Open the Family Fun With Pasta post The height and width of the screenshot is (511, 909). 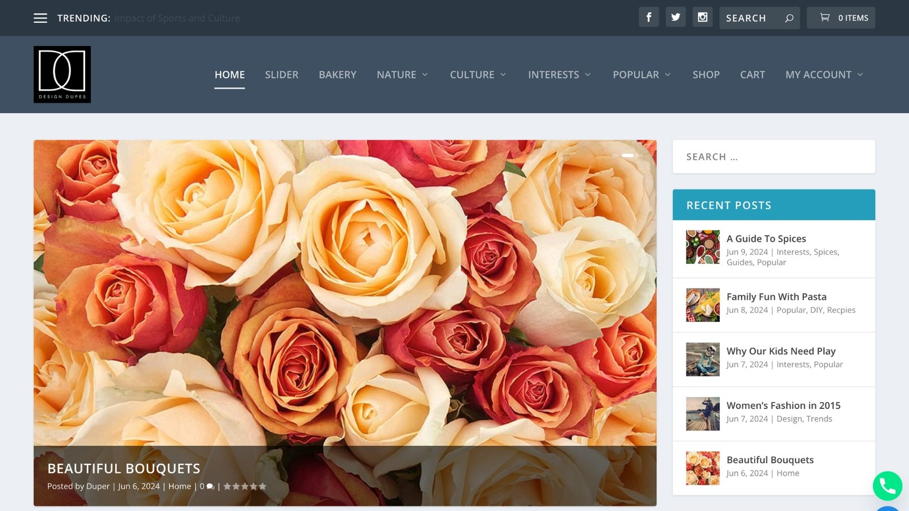coord(776,296)
